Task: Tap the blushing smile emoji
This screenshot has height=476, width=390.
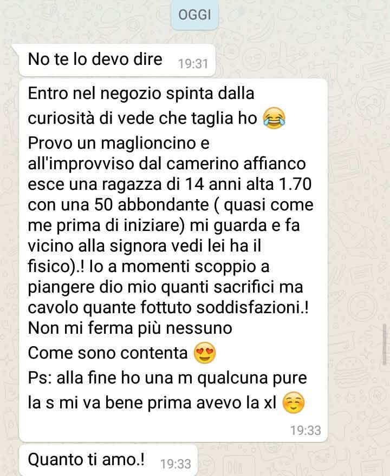Action: pos(294,402)
